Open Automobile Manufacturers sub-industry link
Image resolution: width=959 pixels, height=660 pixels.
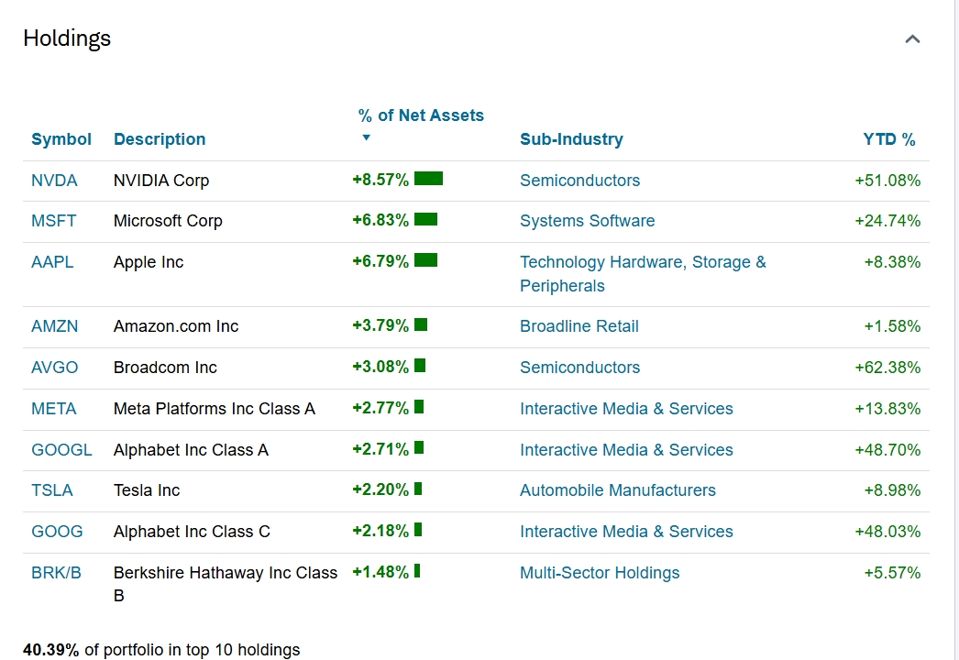617,490
